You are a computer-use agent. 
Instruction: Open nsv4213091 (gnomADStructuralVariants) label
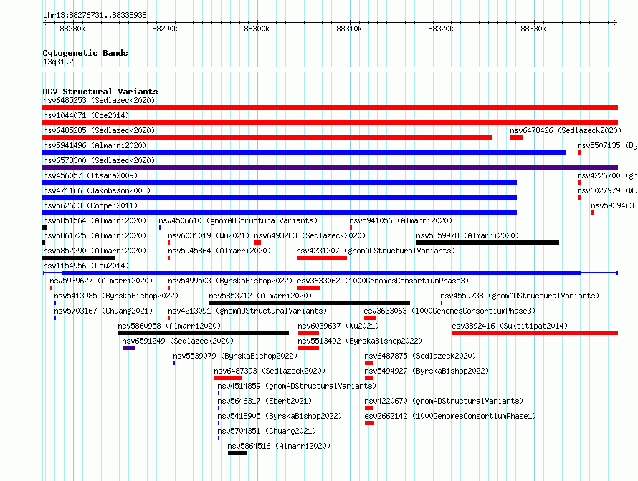pyautogui.click(x=247, y=311)
